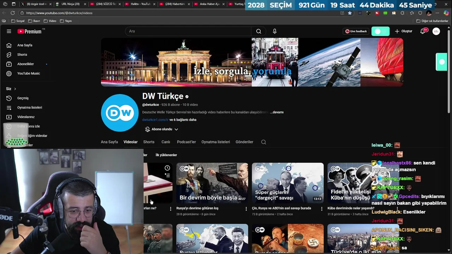Open YouTube Music from sidebar
The height and width of the screenshot is (254, 452).
coord(28,73)
